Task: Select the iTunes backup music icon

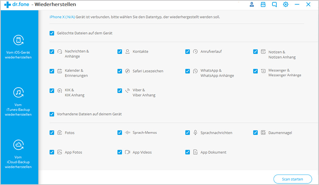Action: pos(18,92)
